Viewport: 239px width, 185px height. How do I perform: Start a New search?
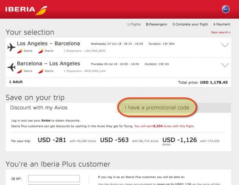coord(221,32)
